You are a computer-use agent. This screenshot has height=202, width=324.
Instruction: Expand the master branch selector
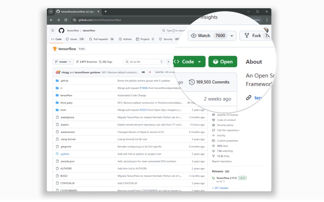point(63,62)
